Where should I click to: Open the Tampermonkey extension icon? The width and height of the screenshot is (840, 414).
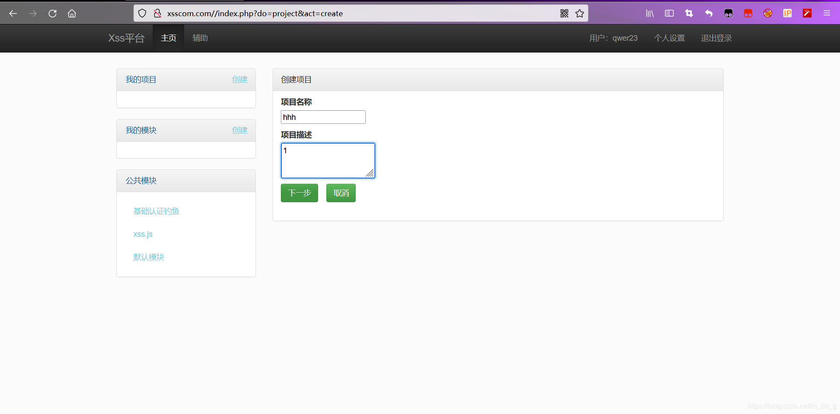(728, 14)
